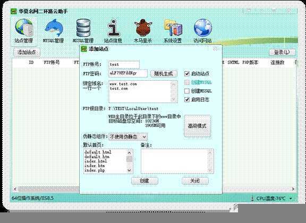Screen dimensions: 306x223
Task: Toggle the 启动站点 checkbox
Action: point(187,74)
